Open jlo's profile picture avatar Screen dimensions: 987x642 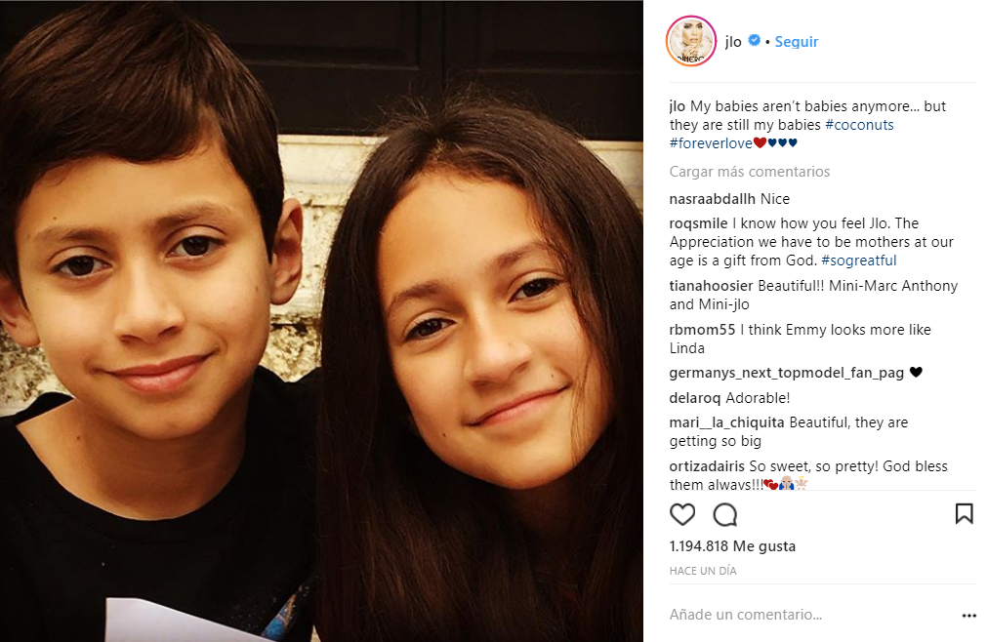pyautogui.click(x=691, y=41)
